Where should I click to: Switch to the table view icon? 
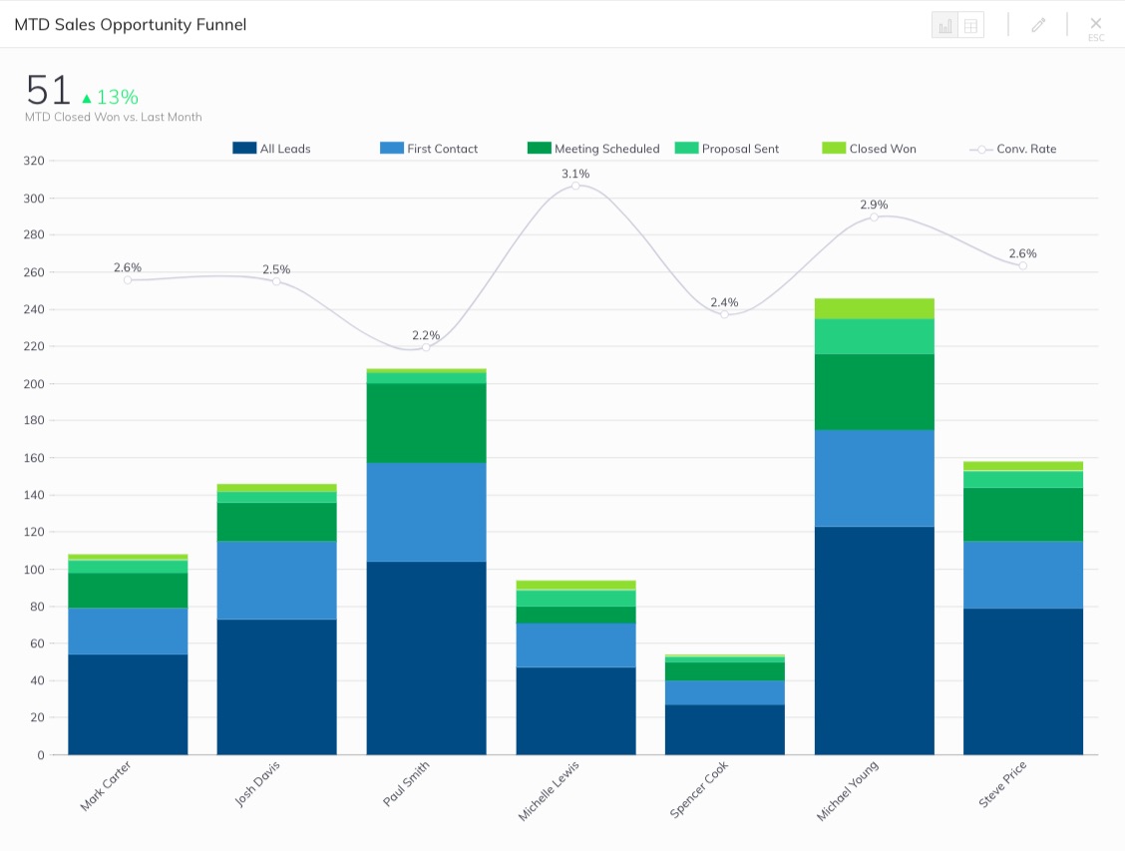click(969, 23)
